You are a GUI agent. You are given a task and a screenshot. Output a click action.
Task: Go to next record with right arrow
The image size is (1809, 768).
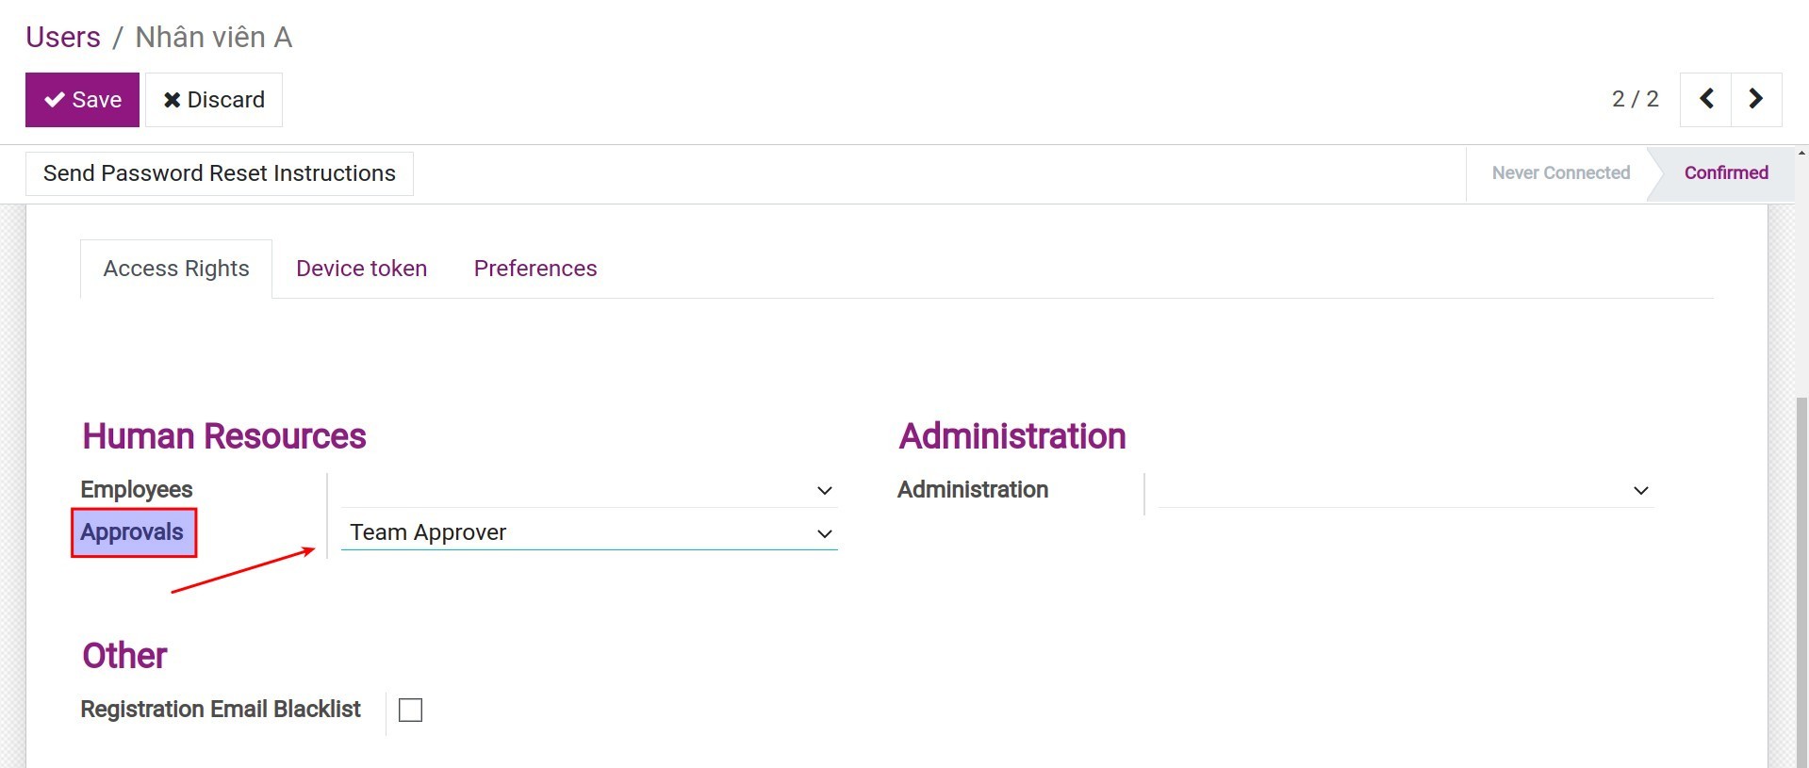click(1755, 98)
